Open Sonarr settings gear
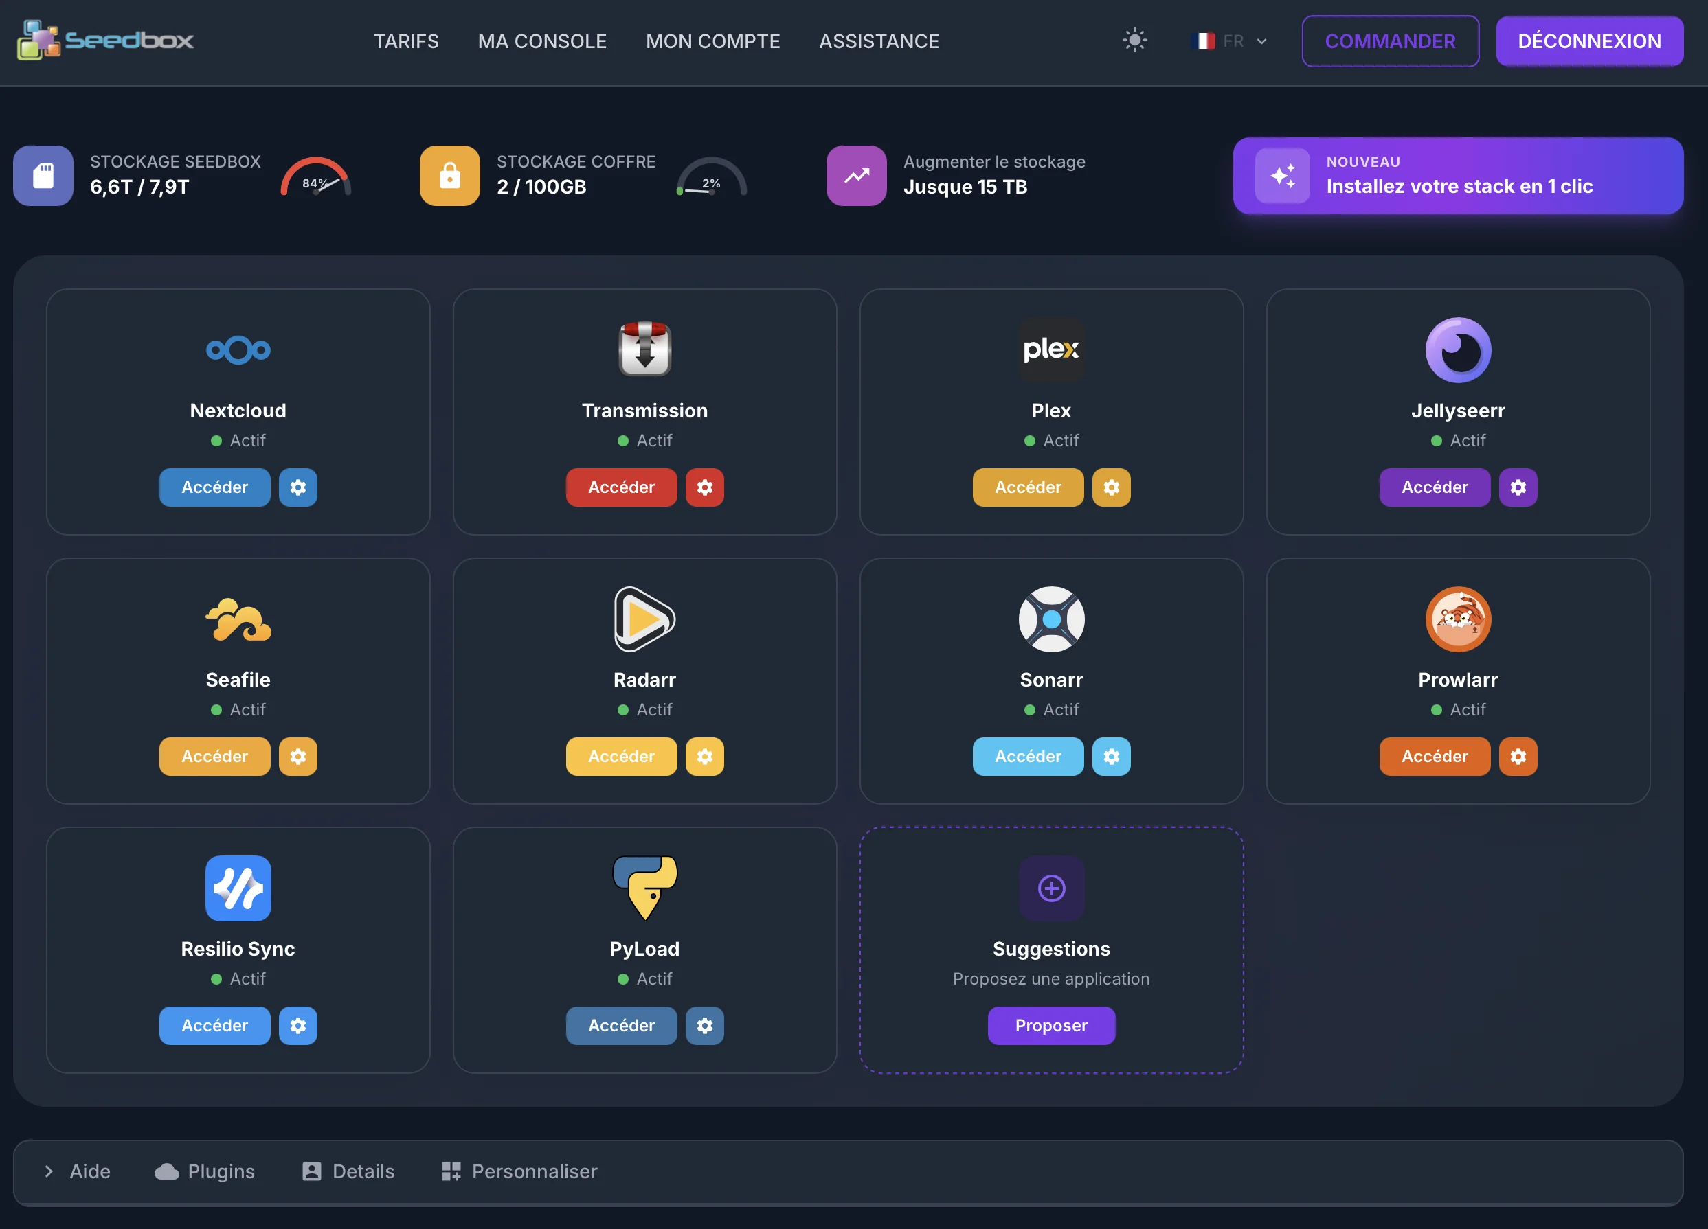Viewport: 1708px width, 1229px height. 1112,757
